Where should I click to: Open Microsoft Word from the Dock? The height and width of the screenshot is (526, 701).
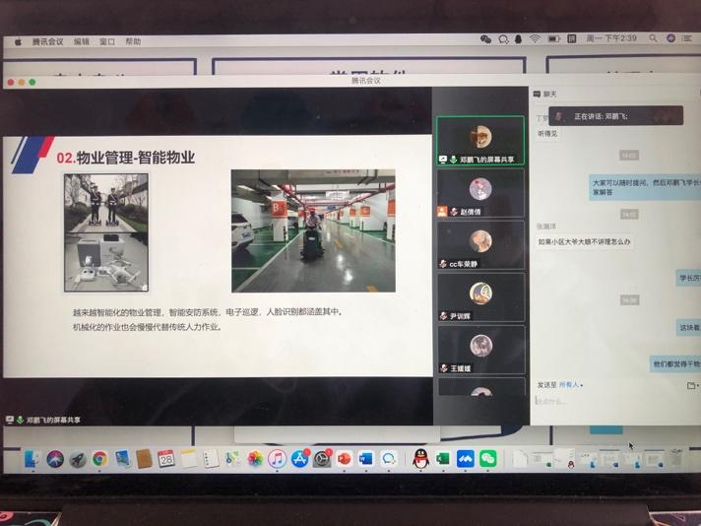[x=366, y=458]
